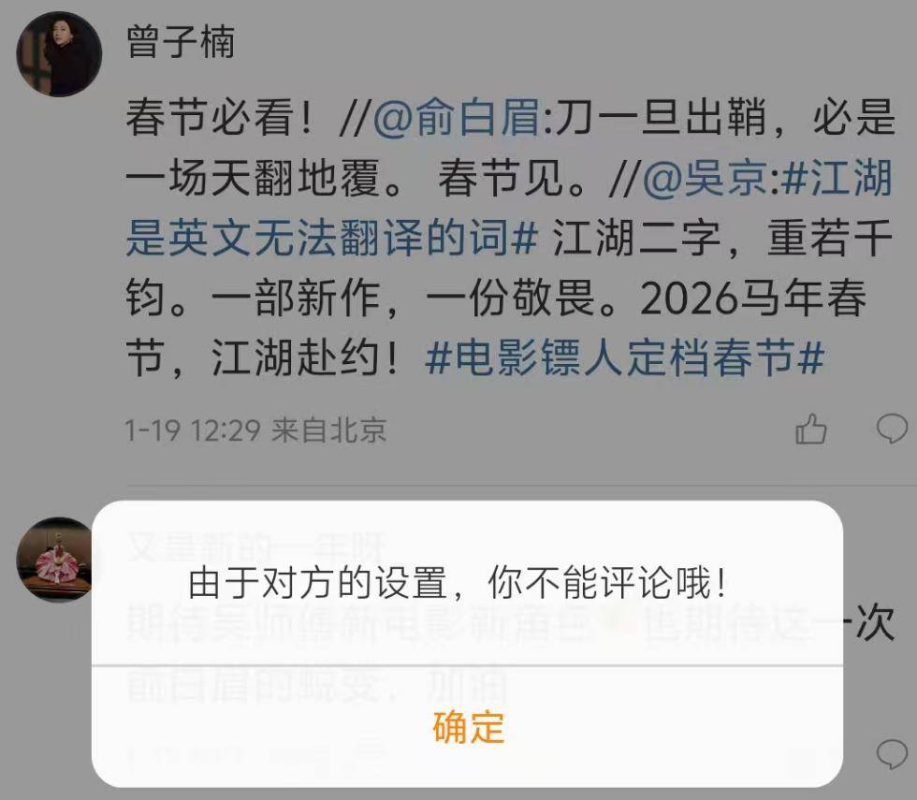
Task: Open hashtag #电影镖人定档春节#
Action: click(x=625, y=357)
